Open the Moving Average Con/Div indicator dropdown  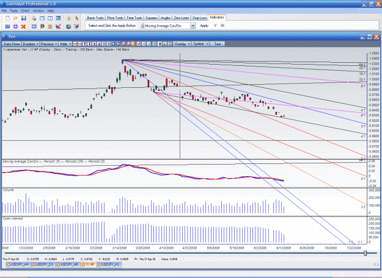[193, 26]
